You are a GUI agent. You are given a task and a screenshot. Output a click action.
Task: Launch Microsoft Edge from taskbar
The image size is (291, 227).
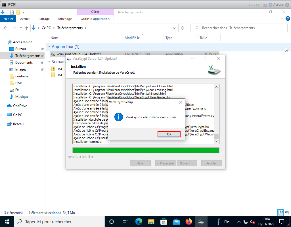pyautogui.click(x=139, y=221)
